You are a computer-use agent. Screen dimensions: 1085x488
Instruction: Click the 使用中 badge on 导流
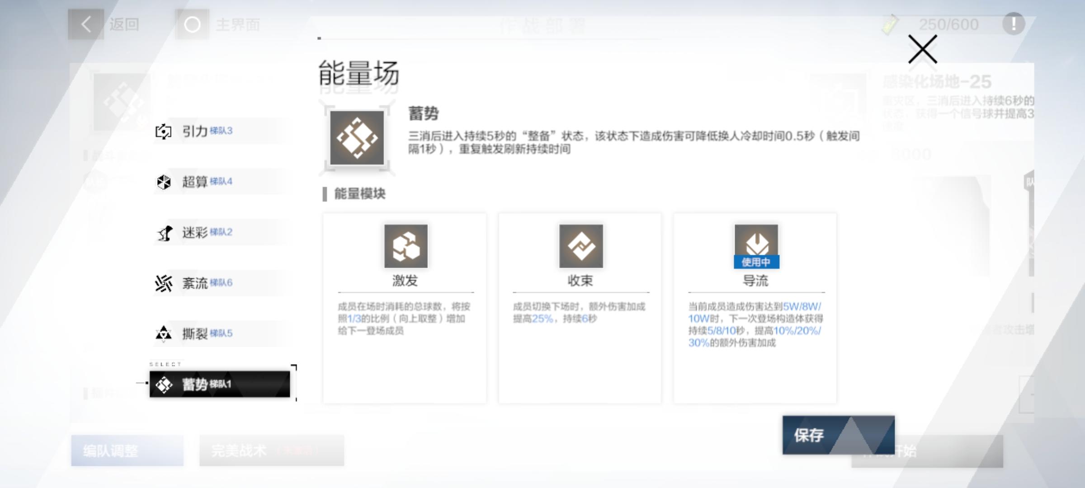coord(756,262)
